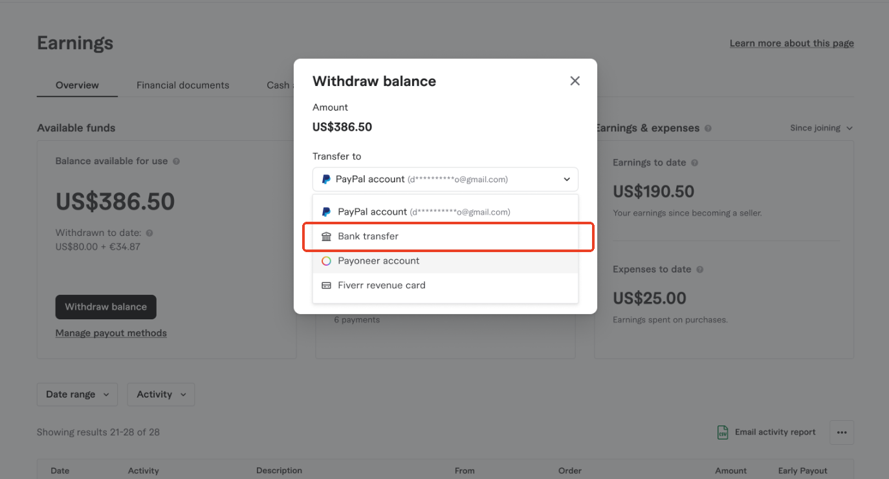
Task: Pick Fiverr revenue card option
Action: (x=445, y=286)
